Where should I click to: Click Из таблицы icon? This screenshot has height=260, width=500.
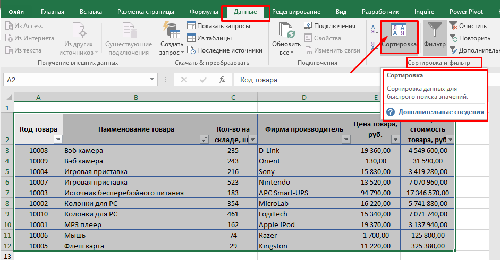pos(191,38)
